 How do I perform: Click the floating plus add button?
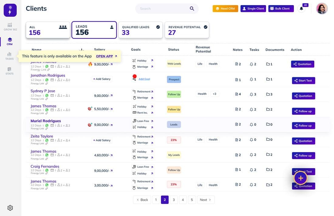[301, 178]
